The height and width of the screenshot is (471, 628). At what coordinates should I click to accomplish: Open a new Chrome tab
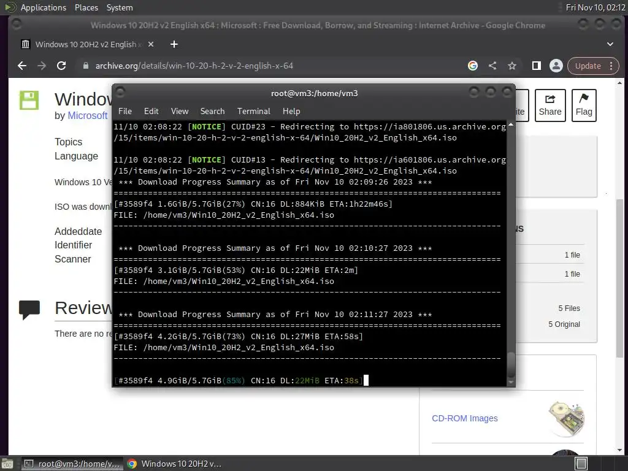point(174,44)
